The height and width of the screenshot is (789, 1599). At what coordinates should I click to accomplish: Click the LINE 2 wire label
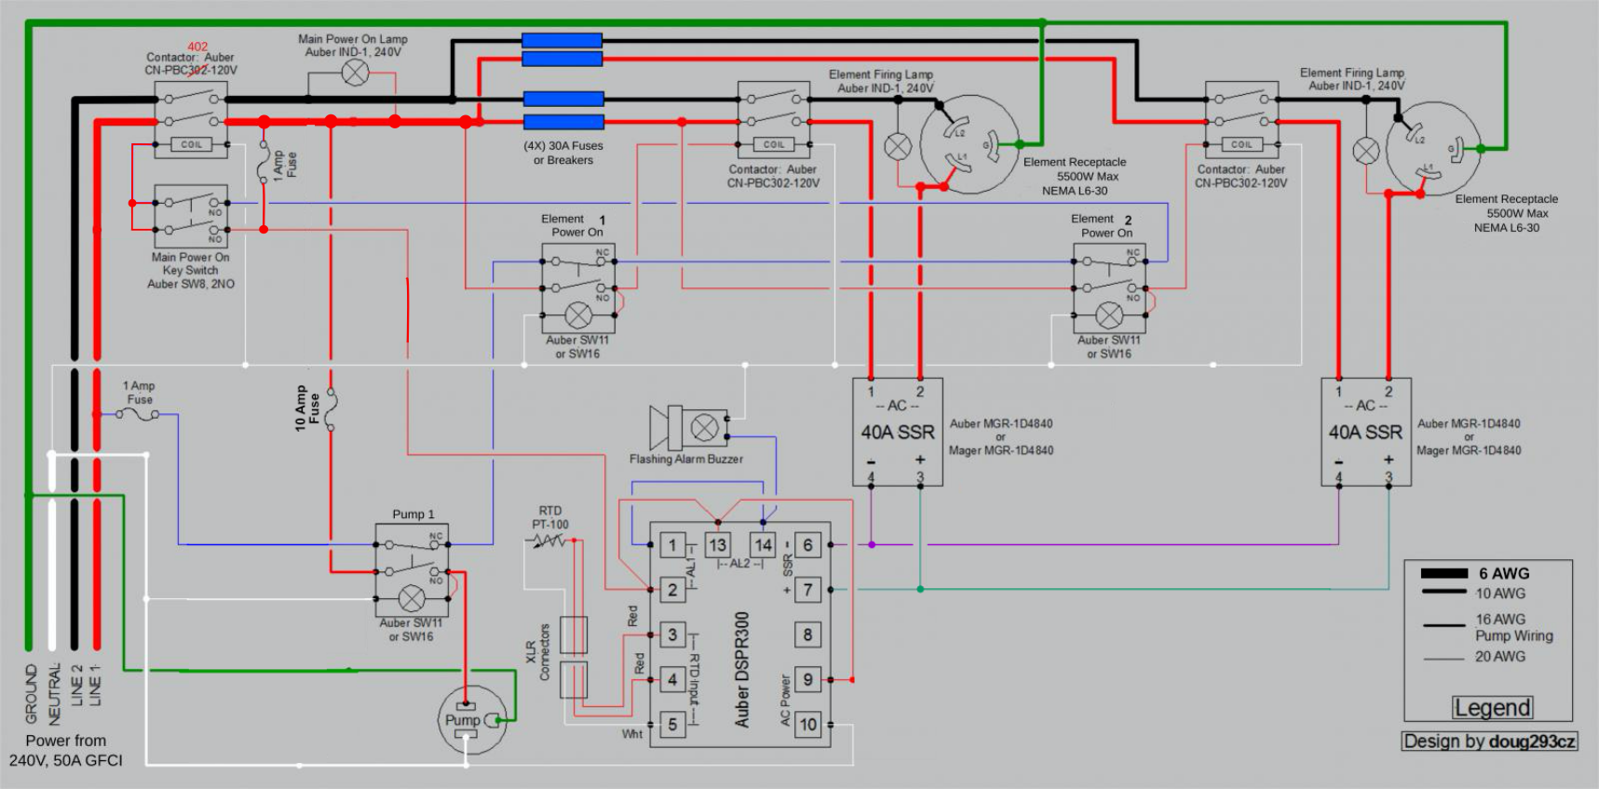click(x=76, y=686)
